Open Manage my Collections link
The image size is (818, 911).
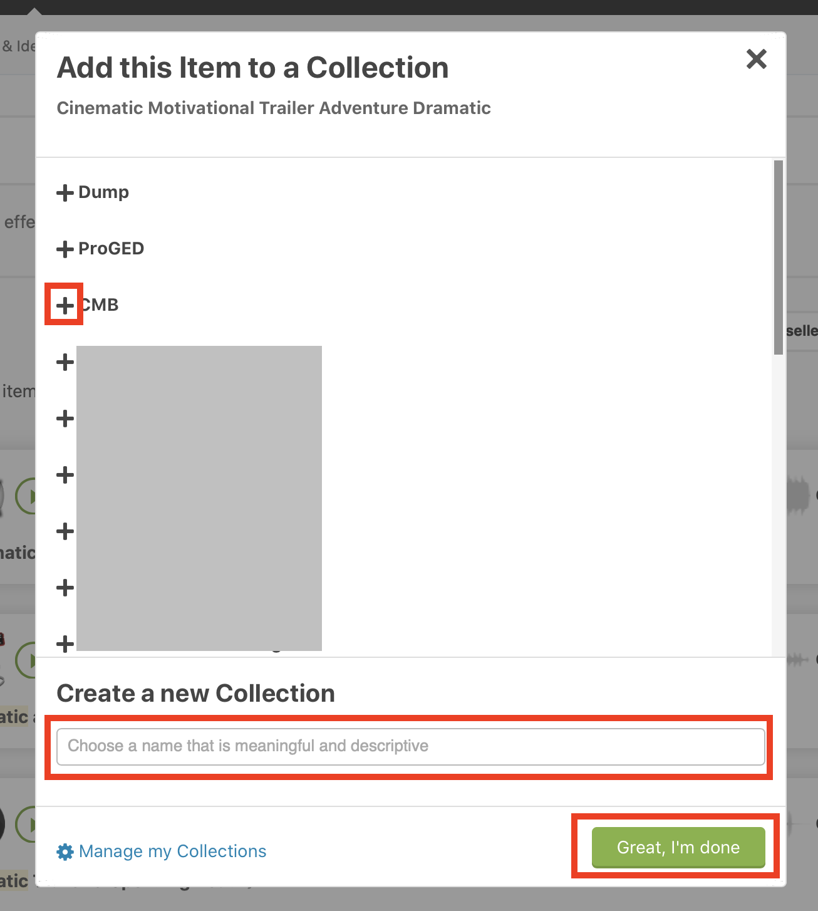click(172, 851)
